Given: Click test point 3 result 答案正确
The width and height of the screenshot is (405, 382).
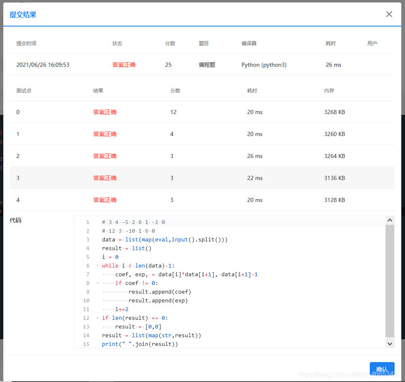Looking at the screenshot, I should 104,178.
